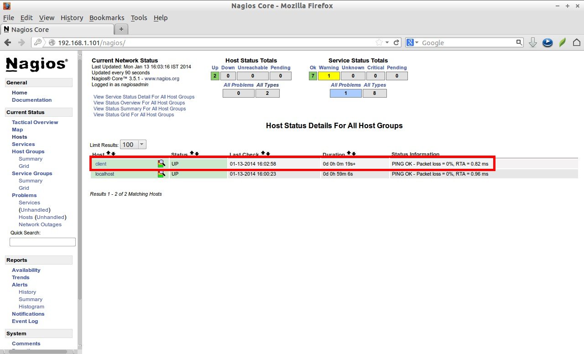Click the browser address bar URL
The image size is (584, 354).
pos(91,42)
